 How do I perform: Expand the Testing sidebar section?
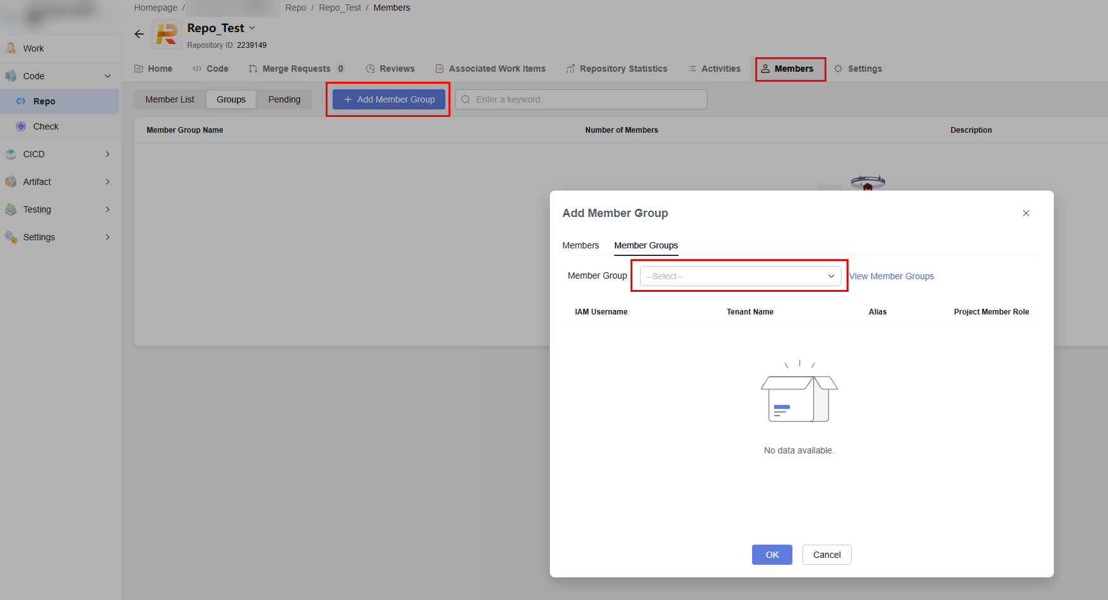tap(108, 209)
